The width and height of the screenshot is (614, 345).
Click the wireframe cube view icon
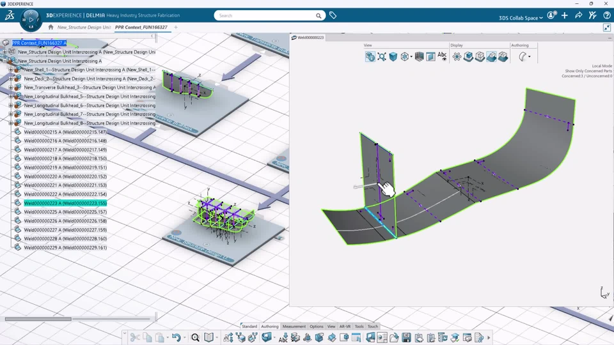point(404,57)
